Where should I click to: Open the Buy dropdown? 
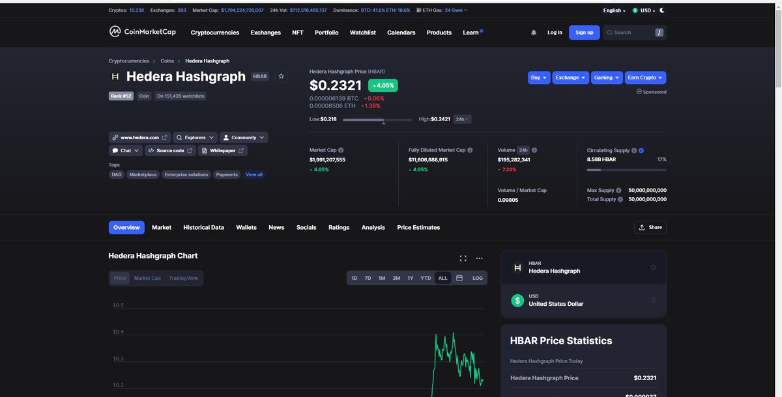pyautogui.click(x=539, y=77)
